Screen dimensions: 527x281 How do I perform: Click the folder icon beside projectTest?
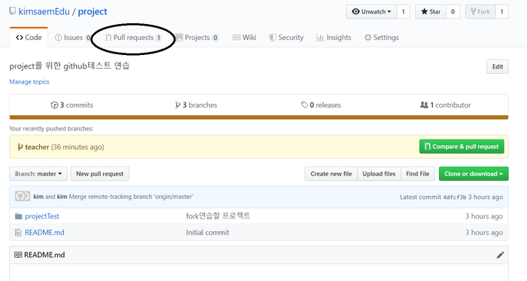point(18,216)
